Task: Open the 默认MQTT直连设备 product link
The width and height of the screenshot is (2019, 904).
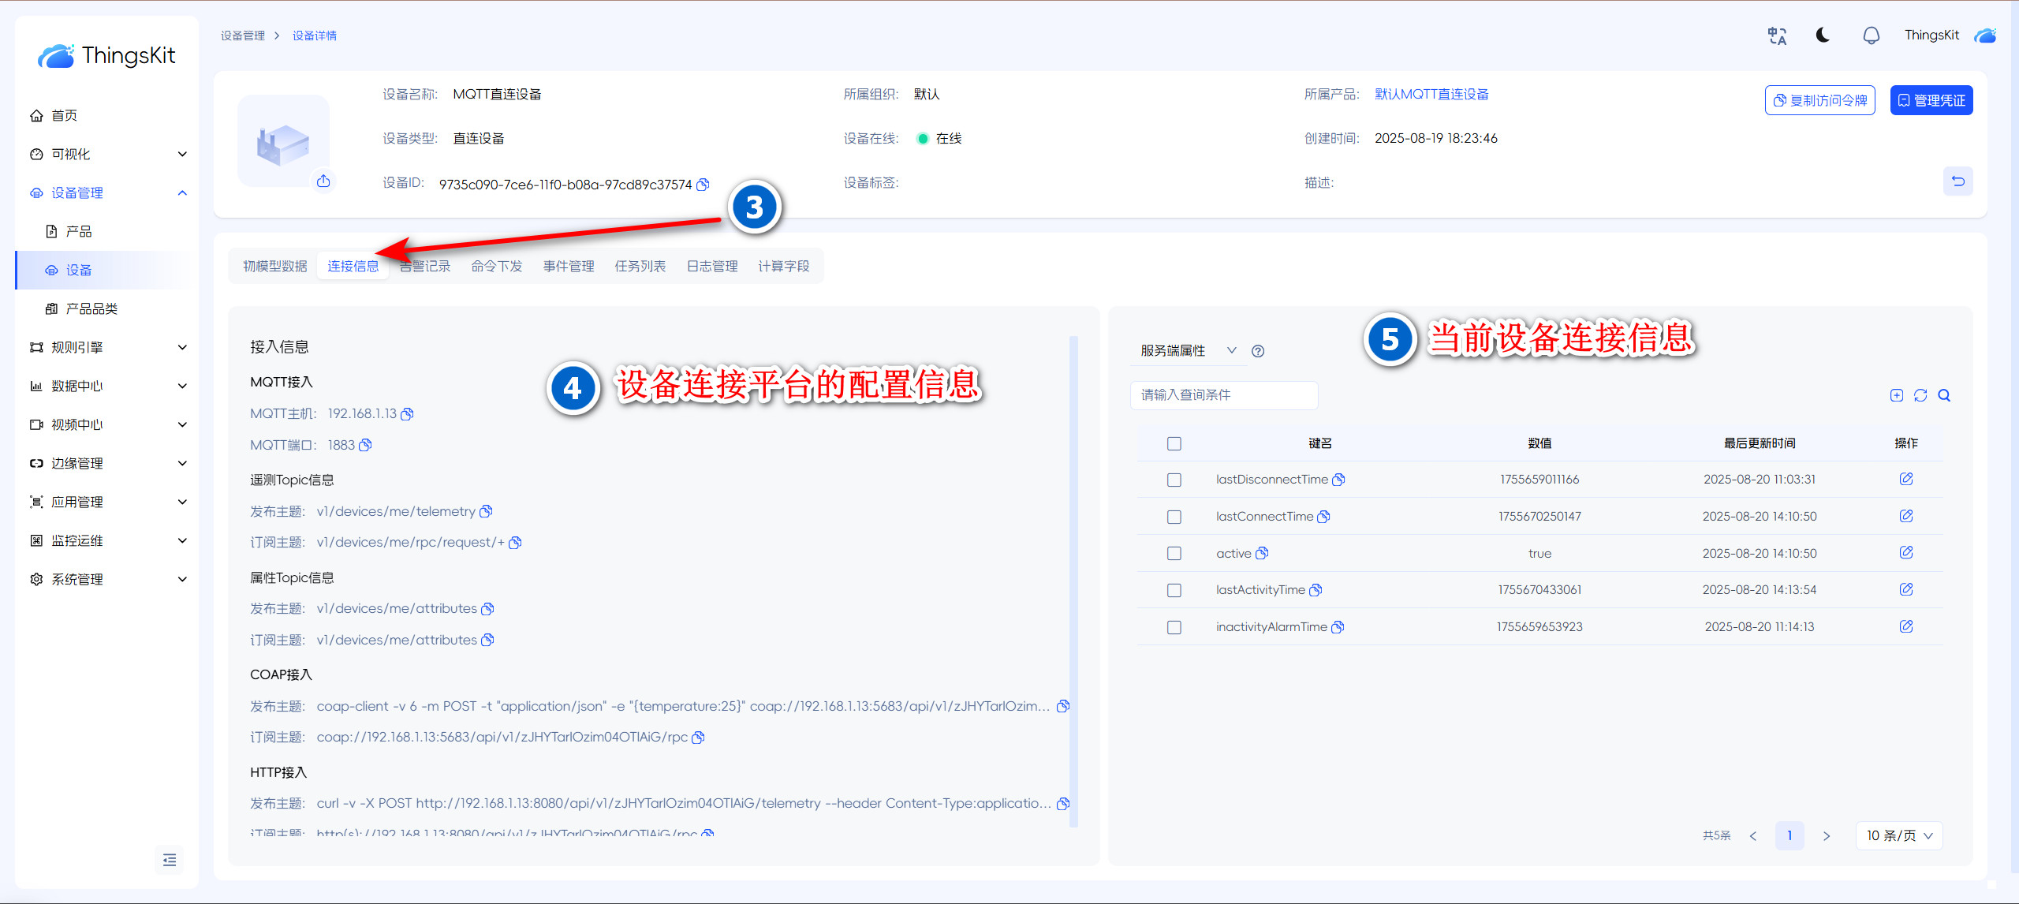Action: (1431, 94)
